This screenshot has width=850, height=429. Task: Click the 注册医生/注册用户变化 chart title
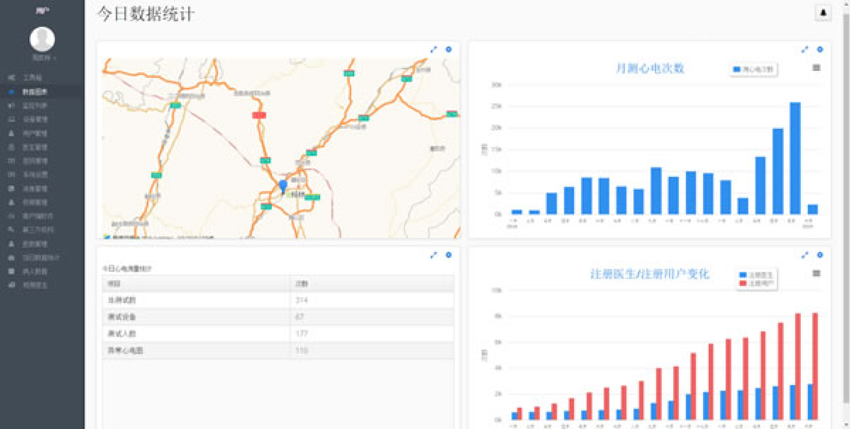(x=649, y=274)
